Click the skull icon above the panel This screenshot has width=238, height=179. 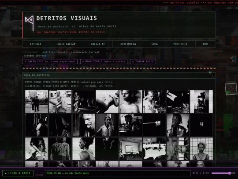pos(210,72)
